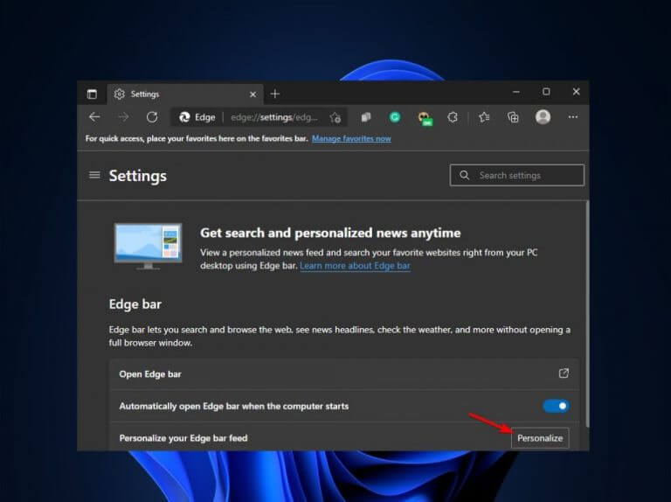The width and height of the screenshot is (671, 502).
Task: Click the Search settings field
Action: [517, 175]
